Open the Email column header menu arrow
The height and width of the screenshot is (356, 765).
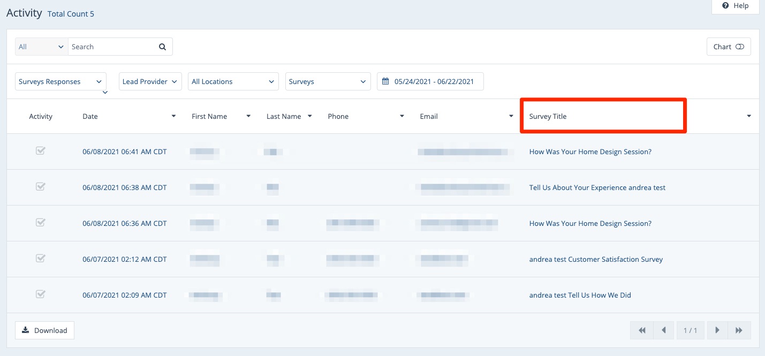(x=511, y=116)
